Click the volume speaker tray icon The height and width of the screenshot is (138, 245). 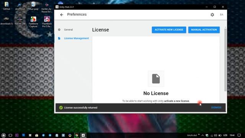(216, 135)
